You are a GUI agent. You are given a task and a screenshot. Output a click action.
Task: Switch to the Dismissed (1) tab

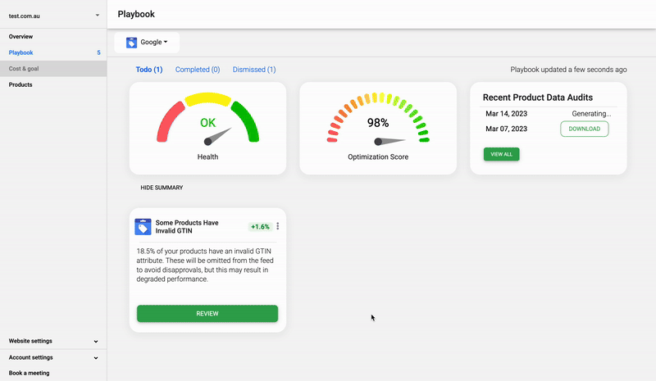pyautogui.click(x=254, y=70)
